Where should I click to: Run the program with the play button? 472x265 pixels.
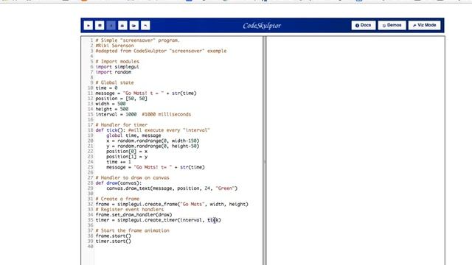coord(88,26)
